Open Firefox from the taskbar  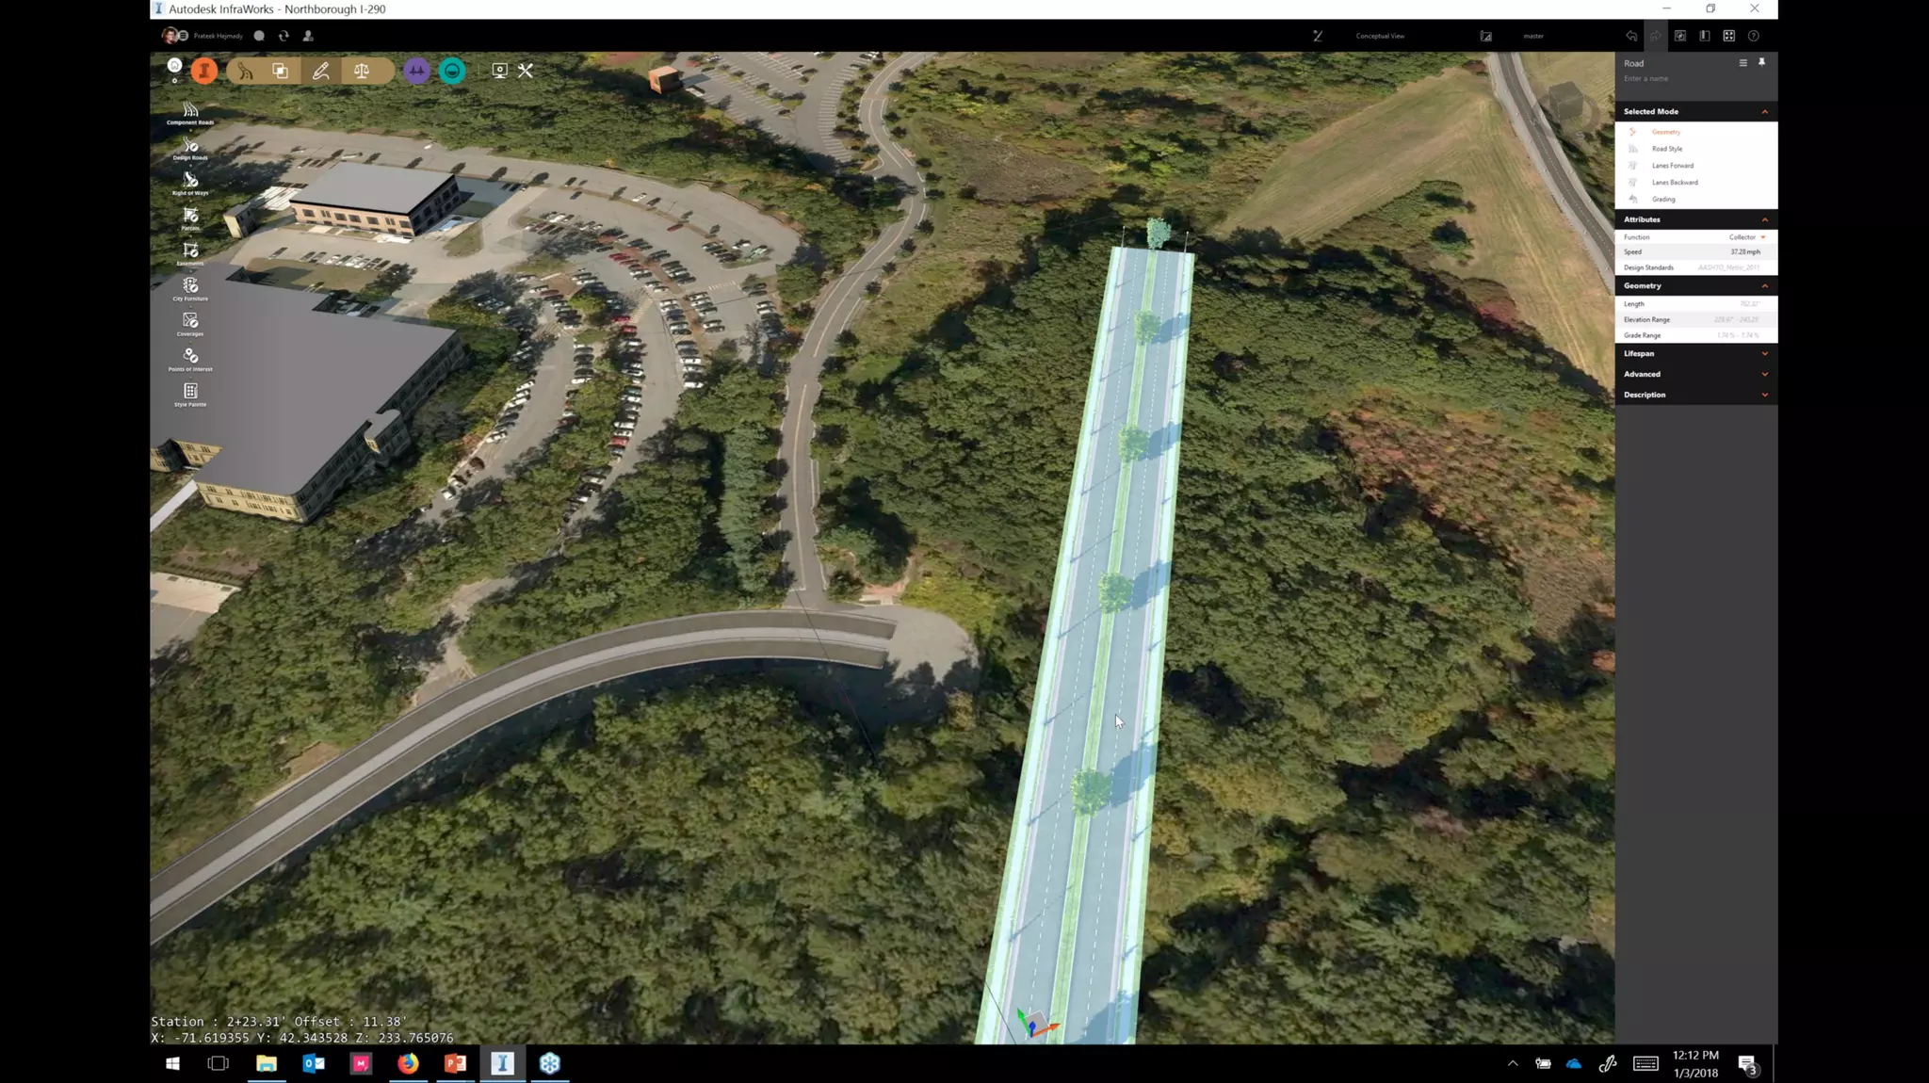408,1063
